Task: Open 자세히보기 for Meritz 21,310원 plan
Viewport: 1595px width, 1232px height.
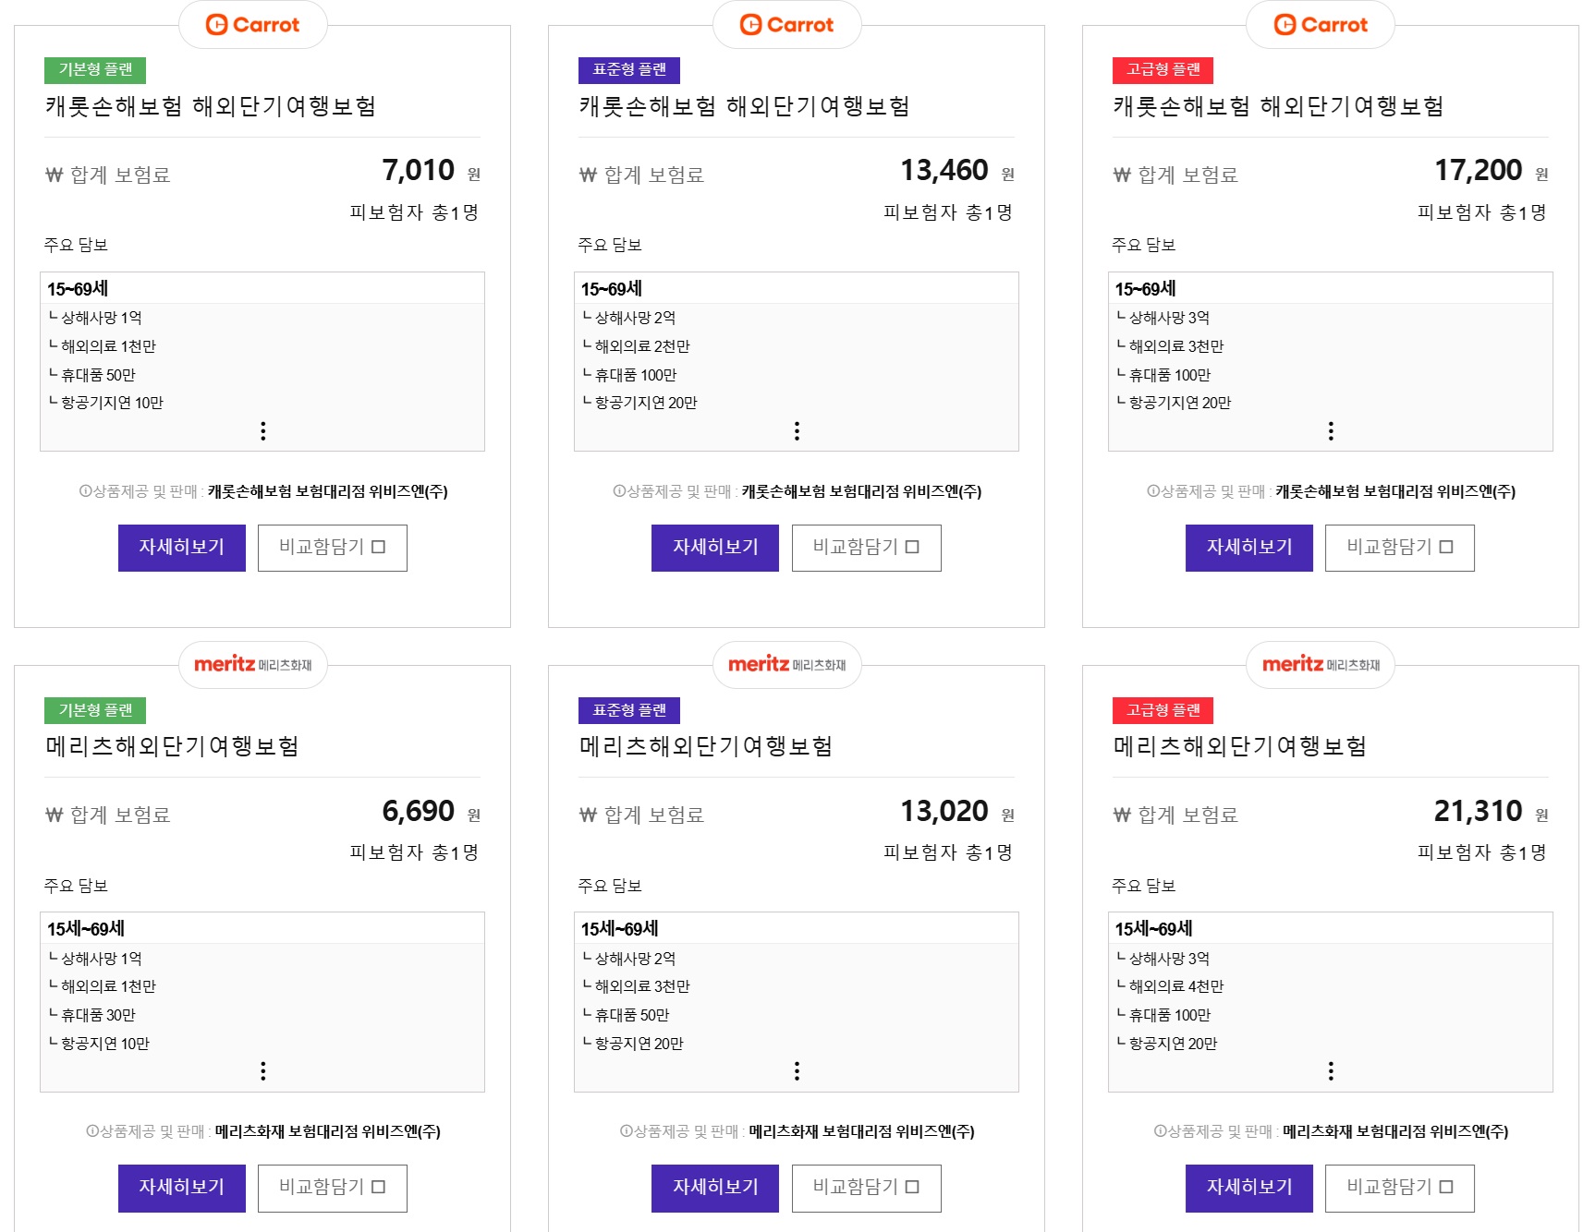Action: 1249,1188
